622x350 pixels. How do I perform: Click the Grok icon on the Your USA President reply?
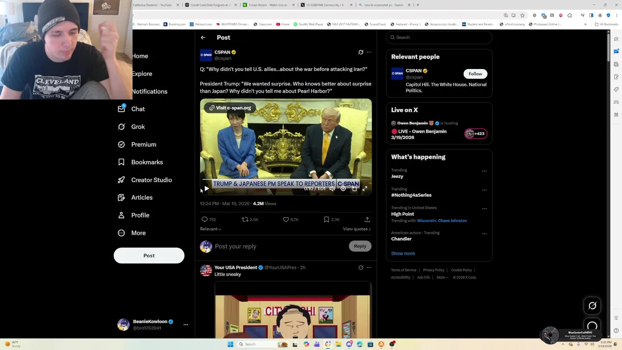pyautogui.click(x=361, y=267)
